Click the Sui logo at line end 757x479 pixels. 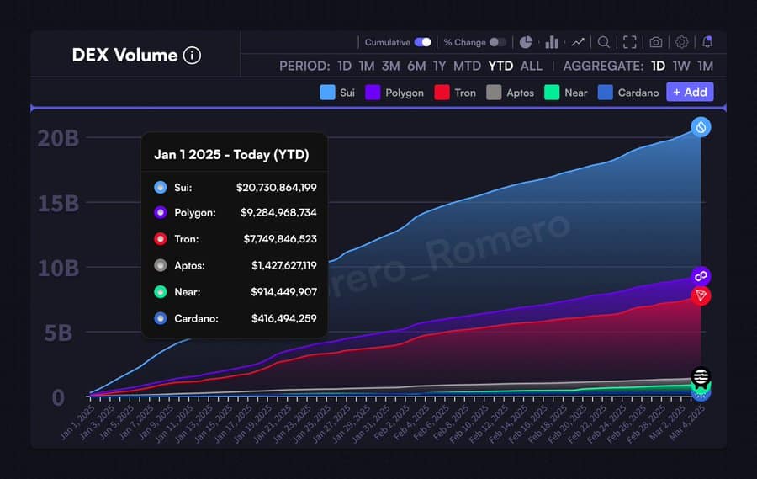(x=701, y=127)
